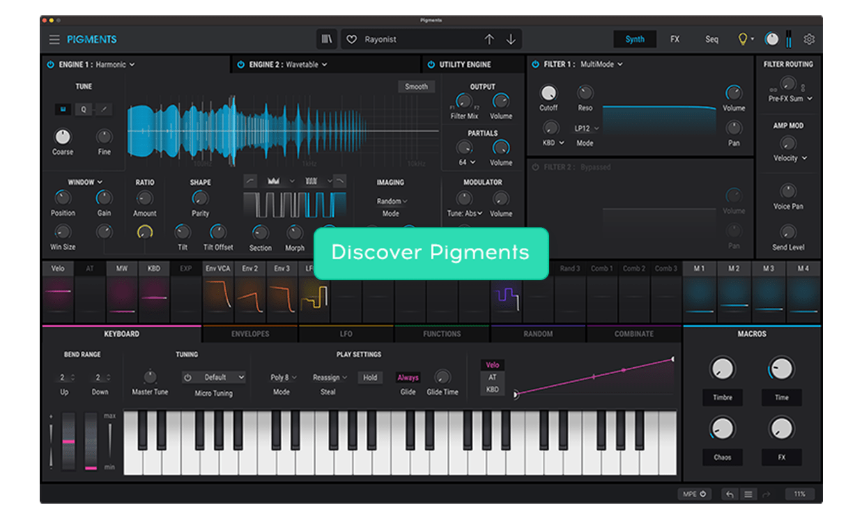Open the Poly 8 mode dropdown
The image size is (862, 519).
(284, 378)
